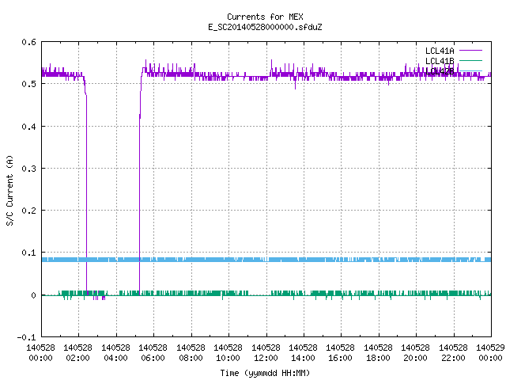This screenshot has width=506, height=380.
Task: Click the 14:00 x-axis tick label
Action: pyautogui.click(x=303, y=352)
